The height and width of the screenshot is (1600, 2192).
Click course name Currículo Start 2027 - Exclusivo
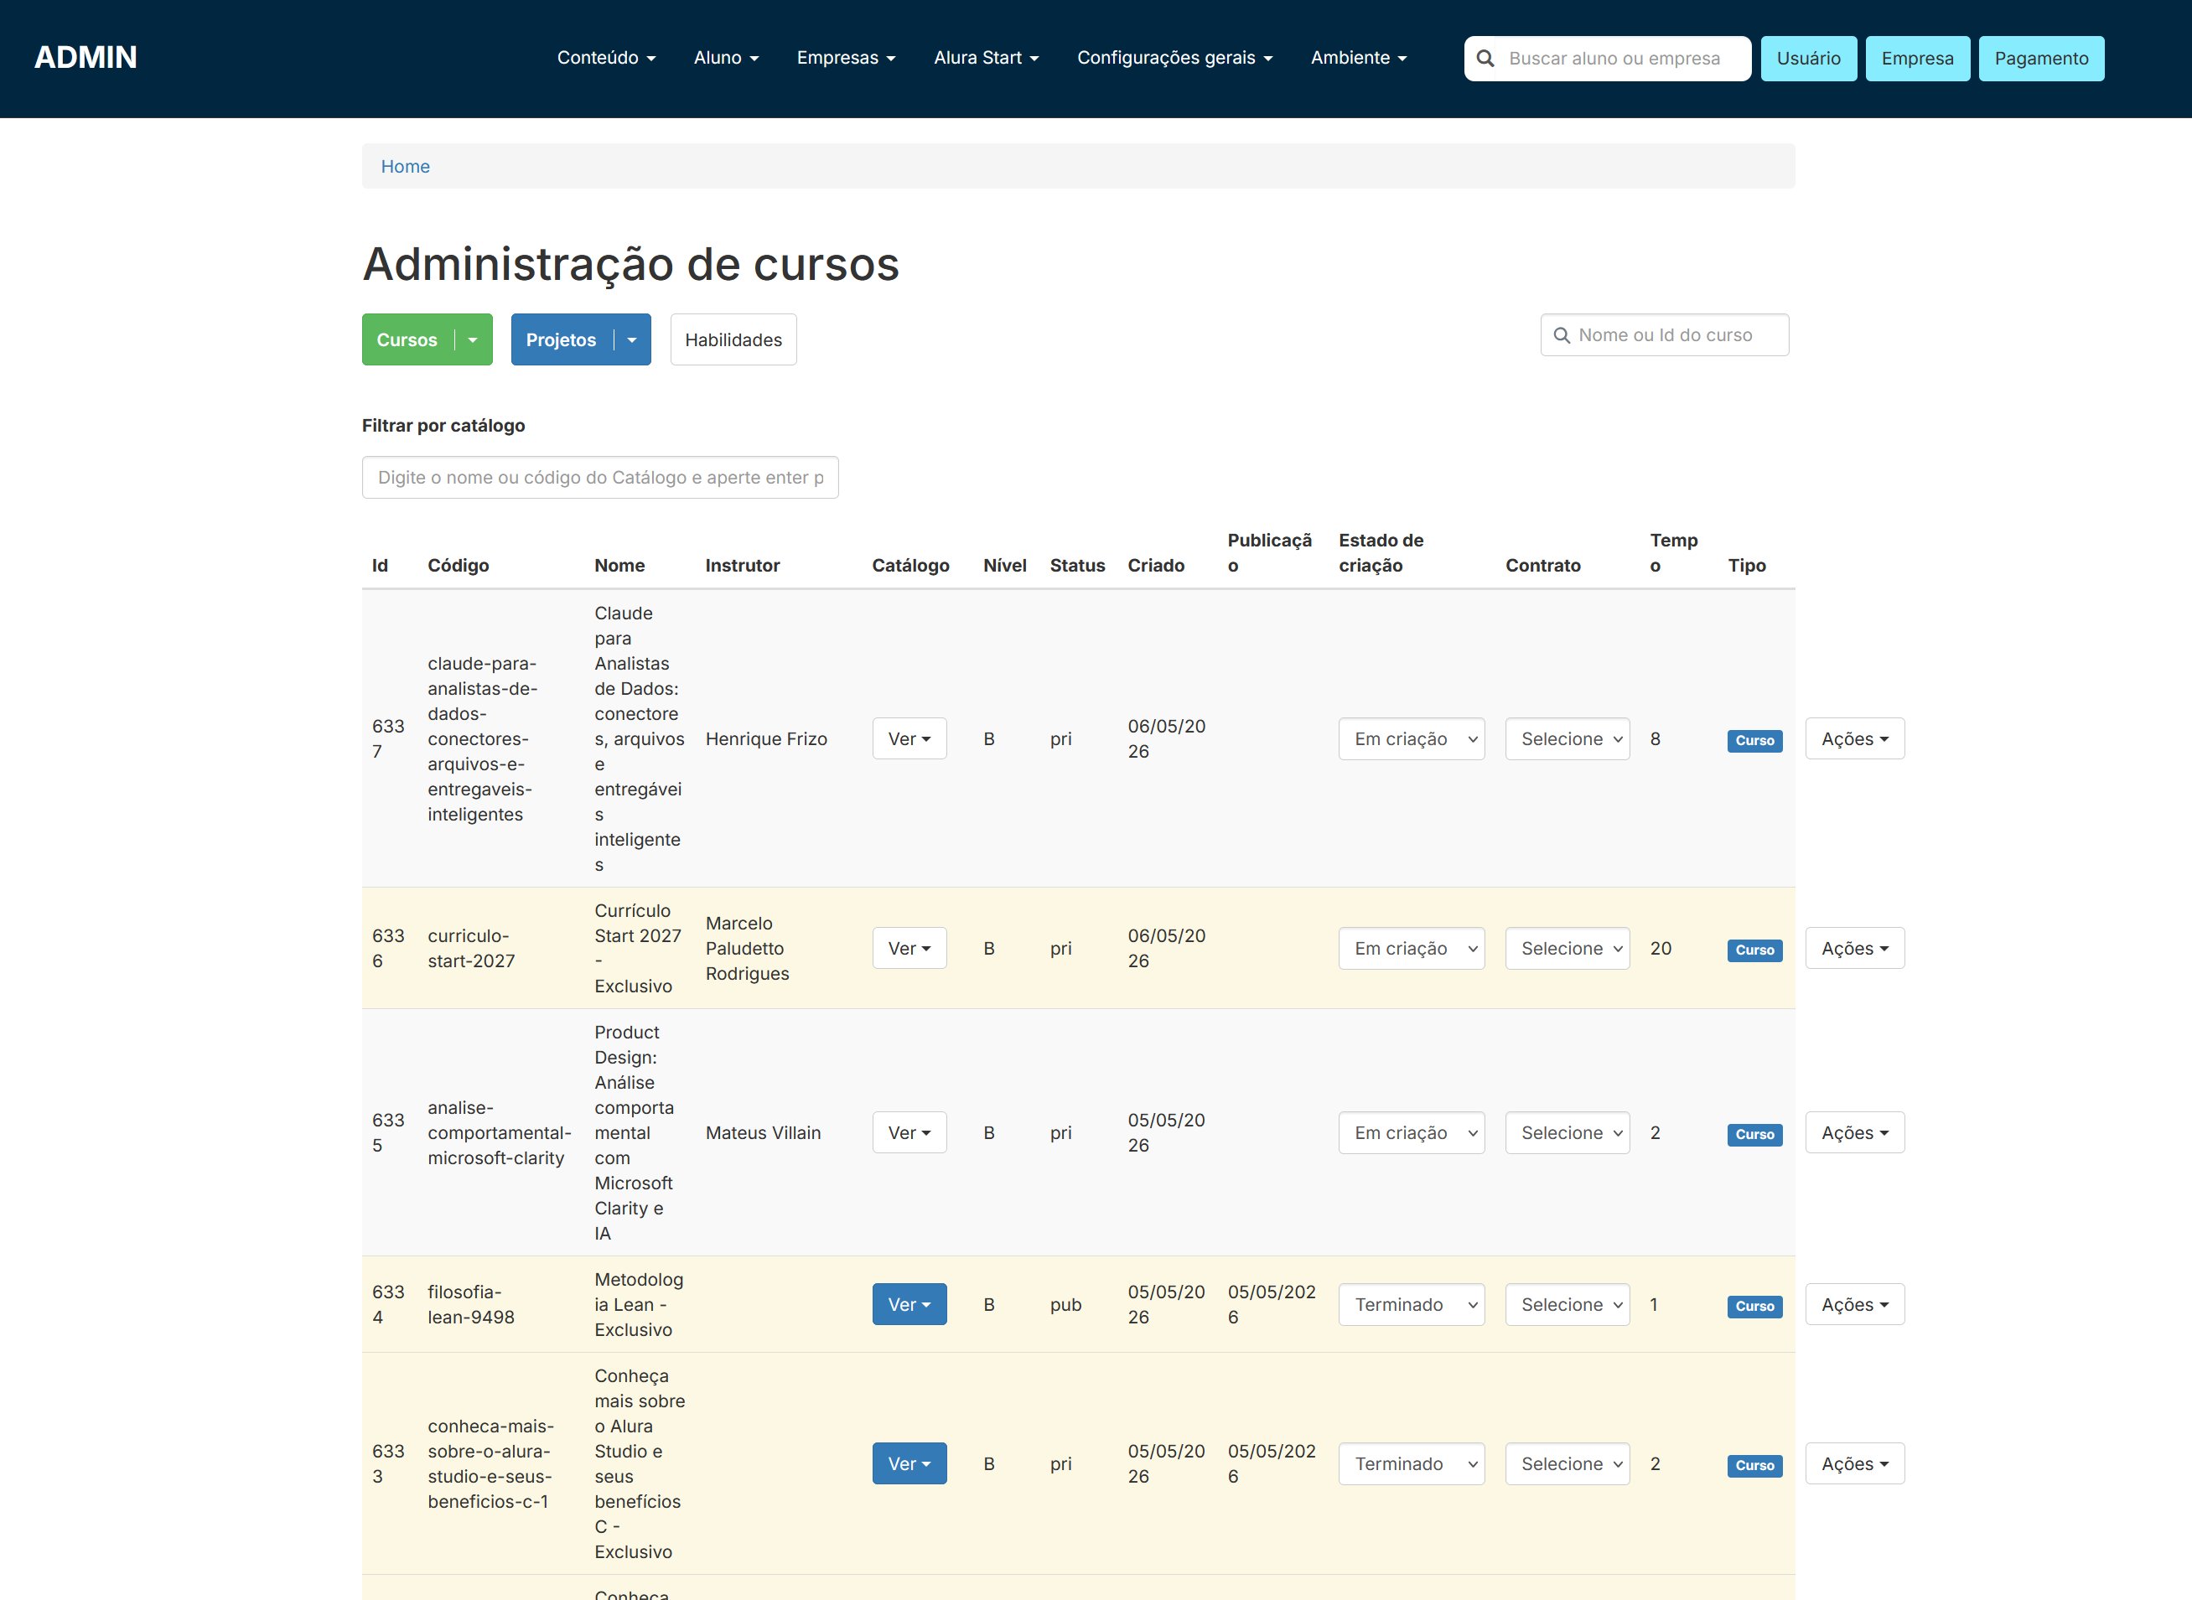(637, 948)
